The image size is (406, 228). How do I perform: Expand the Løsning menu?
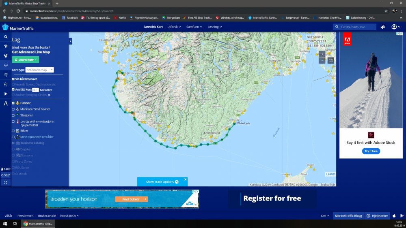pyautogui.click(x=215, y=27)
